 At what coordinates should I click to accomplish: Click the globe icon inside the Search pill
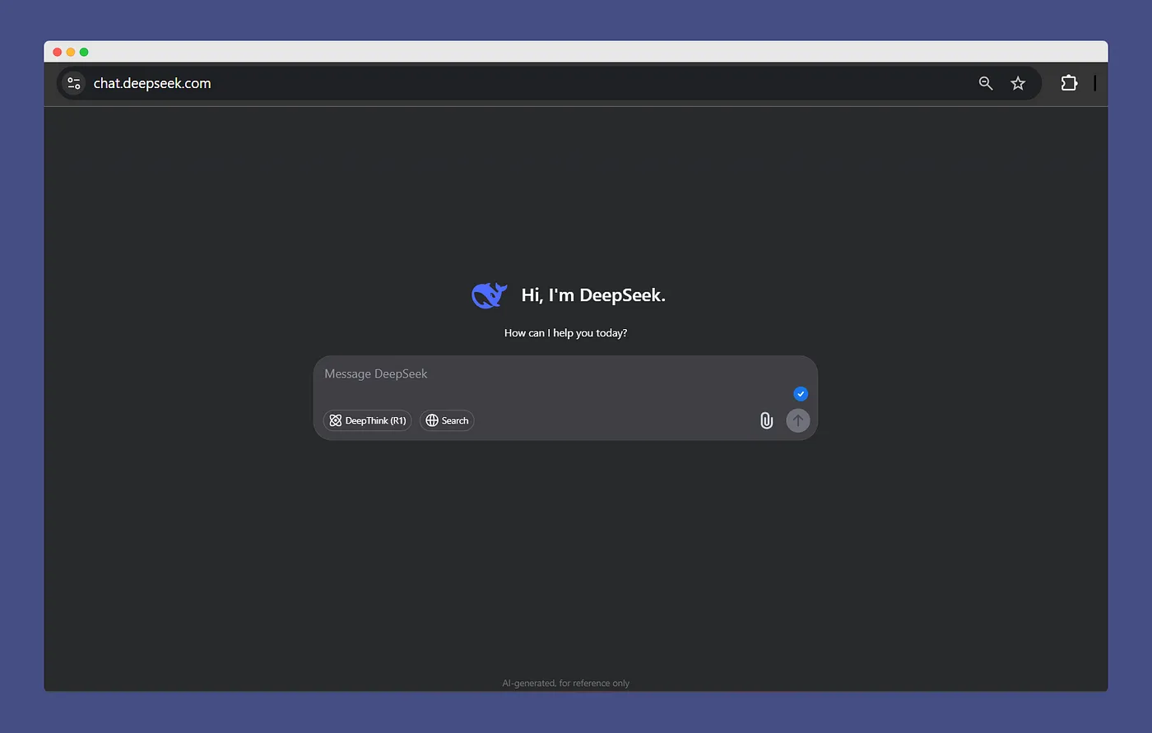[x=431, y=420]
